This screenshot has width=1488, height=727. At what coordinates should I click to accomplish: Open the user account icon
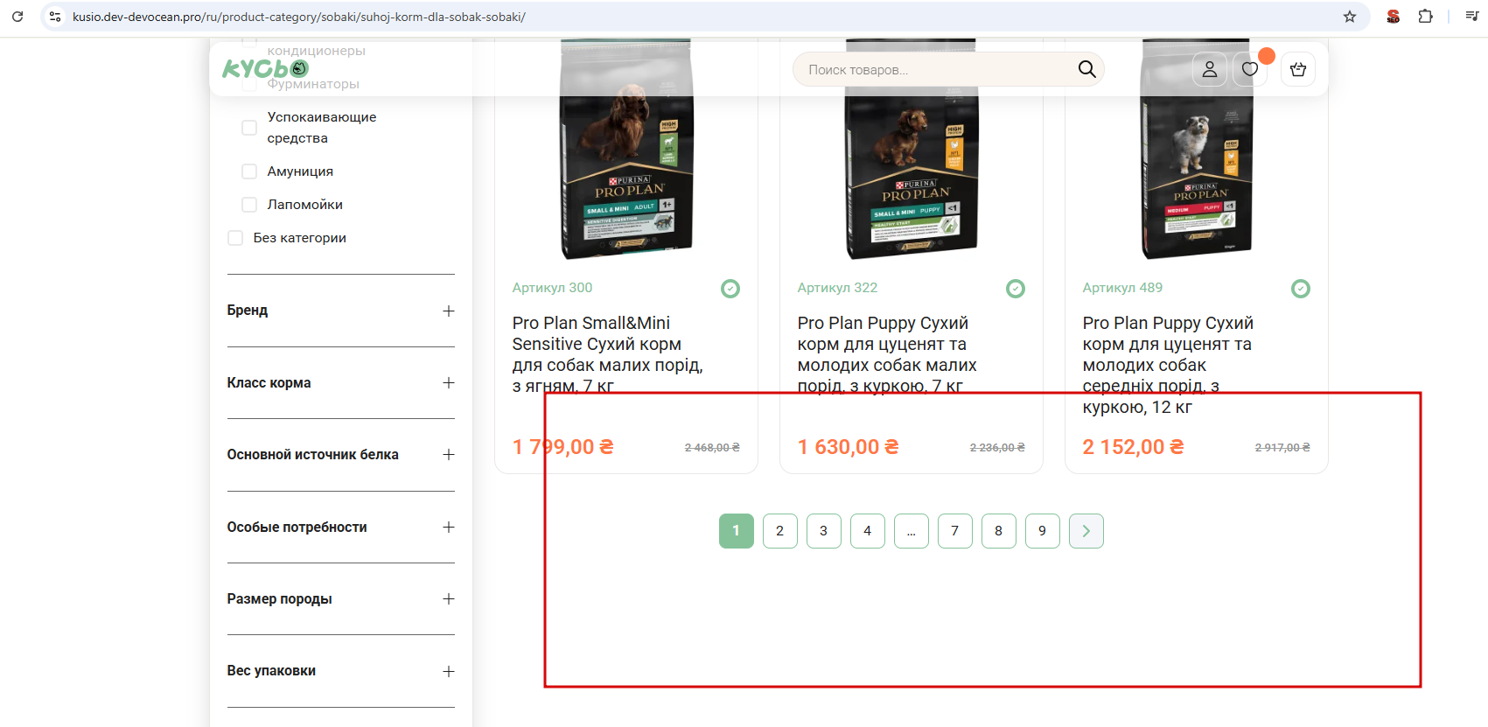coord(1210,69)
